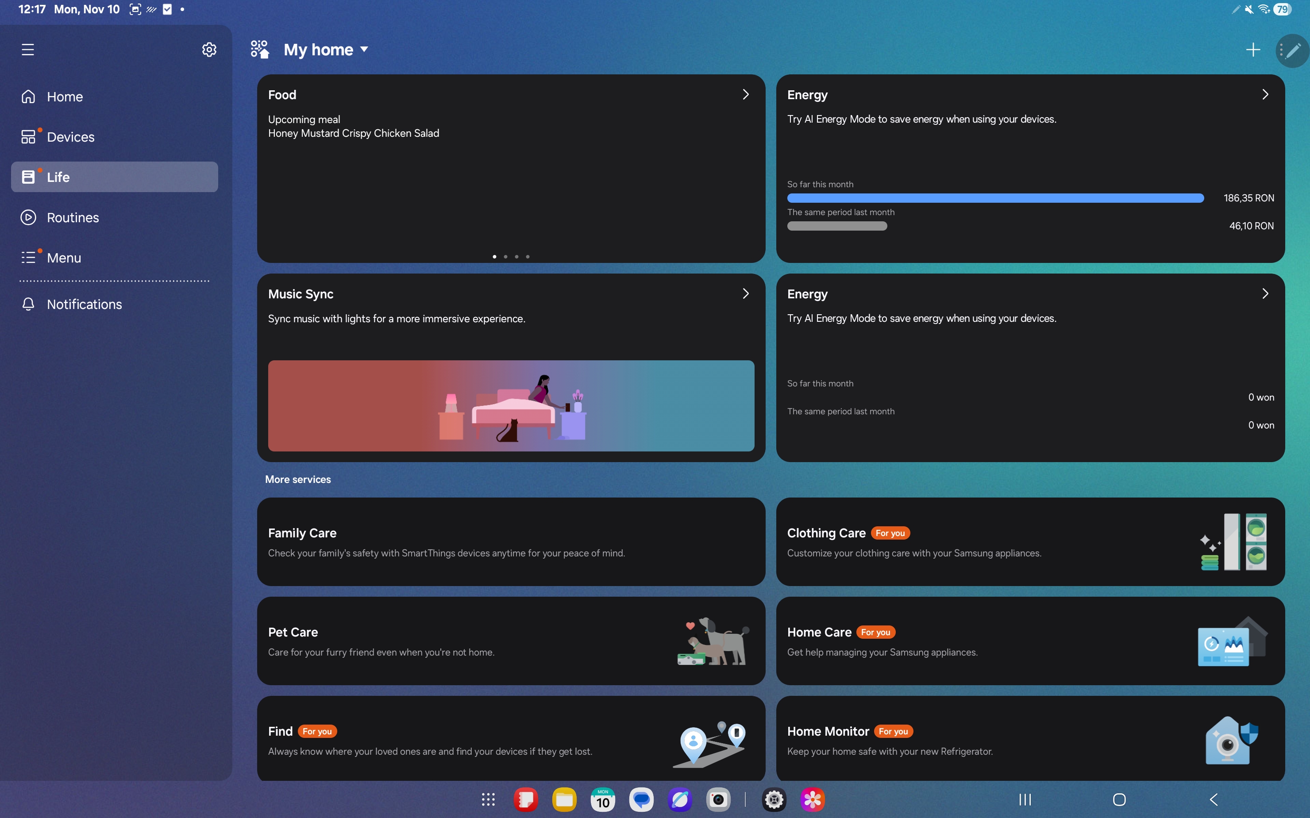Tap the plus icon to add
Screen dimensions: 1310x818
[x=1252, y=50]
